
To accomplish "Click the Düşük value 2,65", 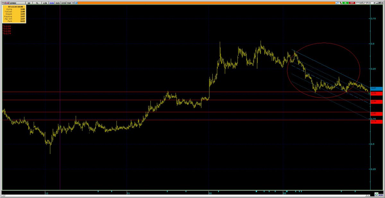I will (22, 14).
